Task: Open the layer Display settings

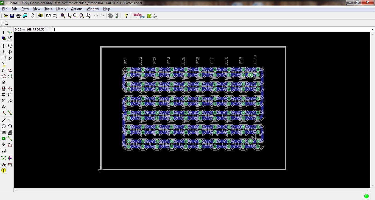Action: [3, 38]
